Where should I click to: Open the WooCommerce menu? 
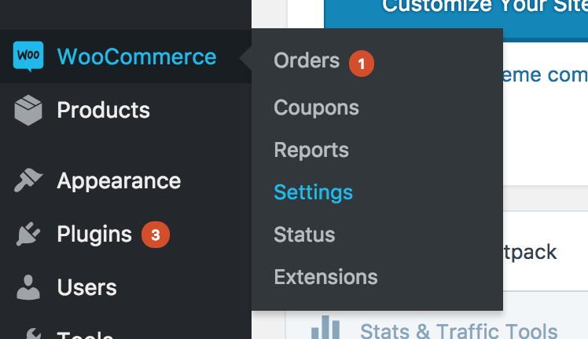[137, 56]
